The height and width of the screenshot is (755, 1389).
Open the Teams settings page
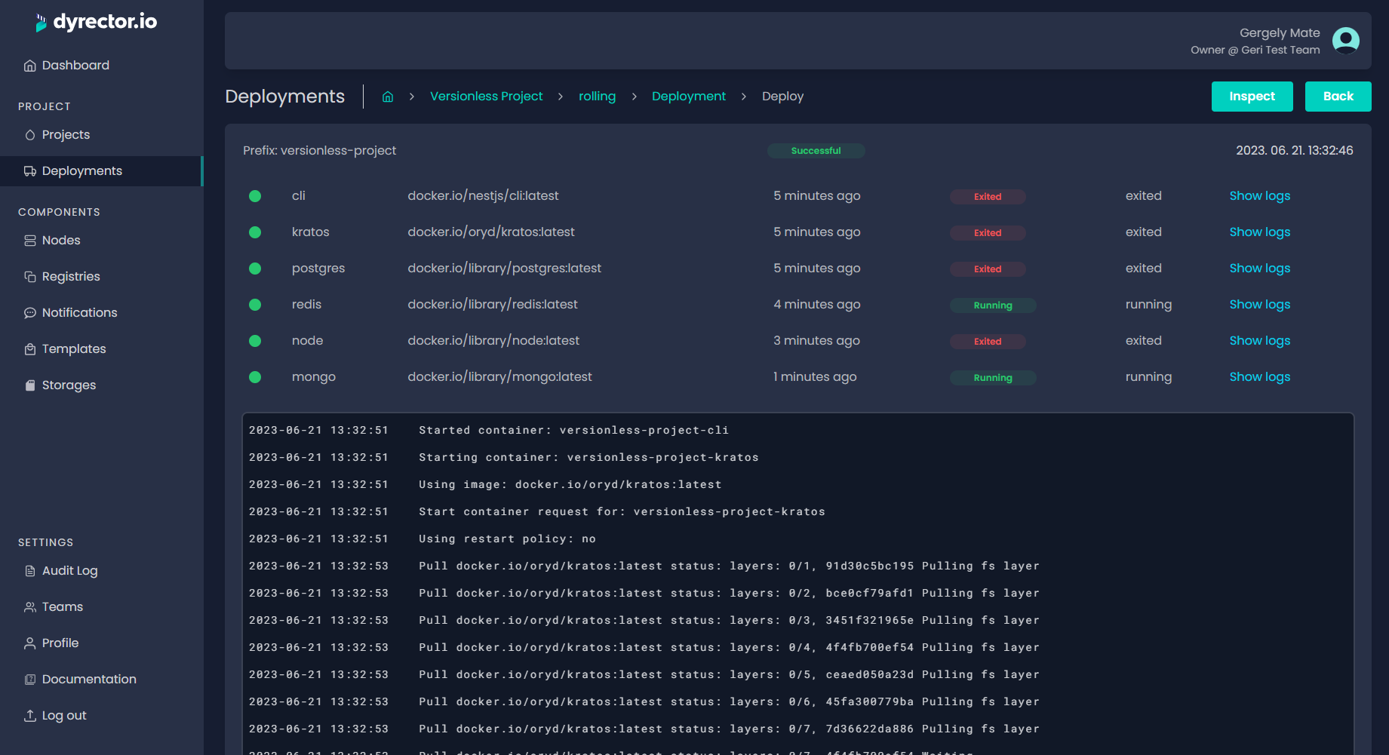pos(62,607)
